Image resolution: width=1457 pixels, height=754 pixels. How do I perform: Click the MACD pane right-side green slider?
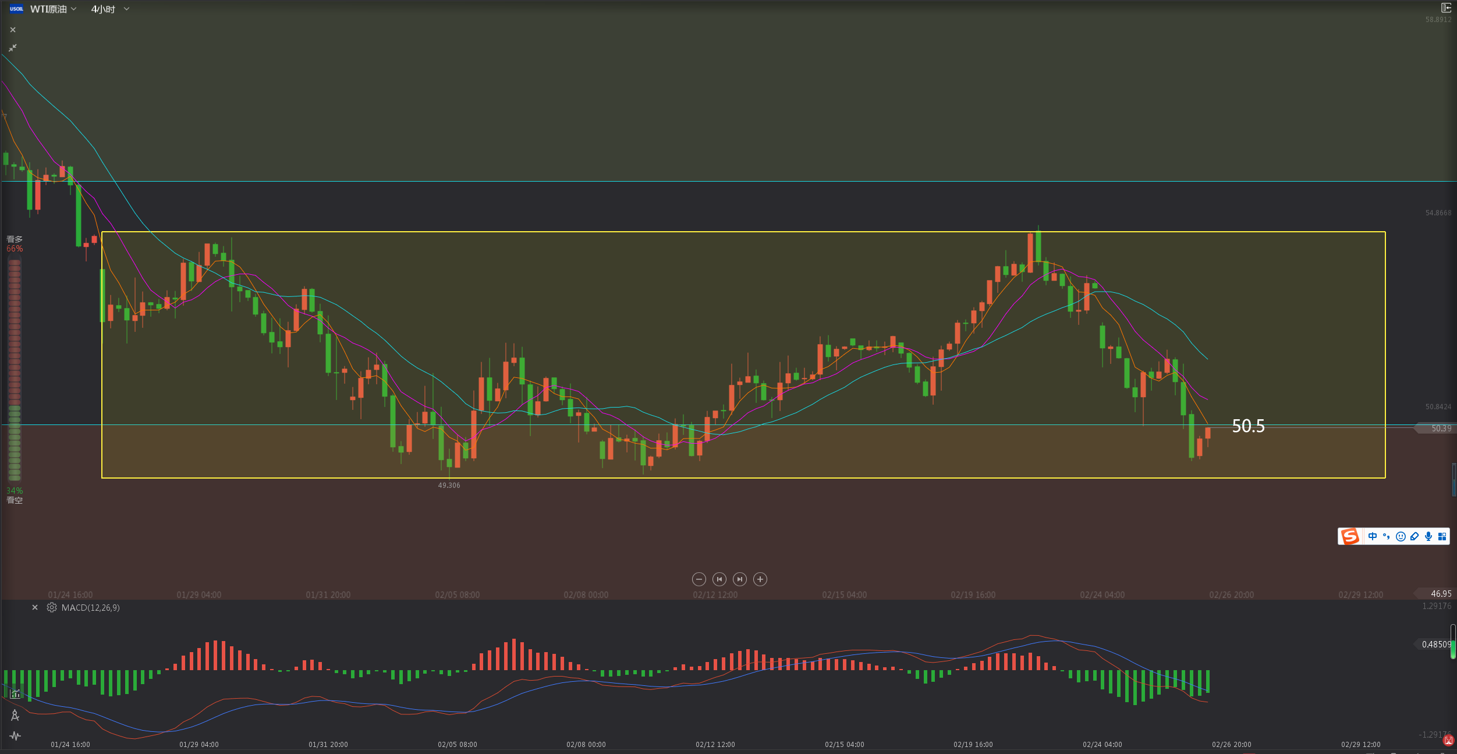1453,642
